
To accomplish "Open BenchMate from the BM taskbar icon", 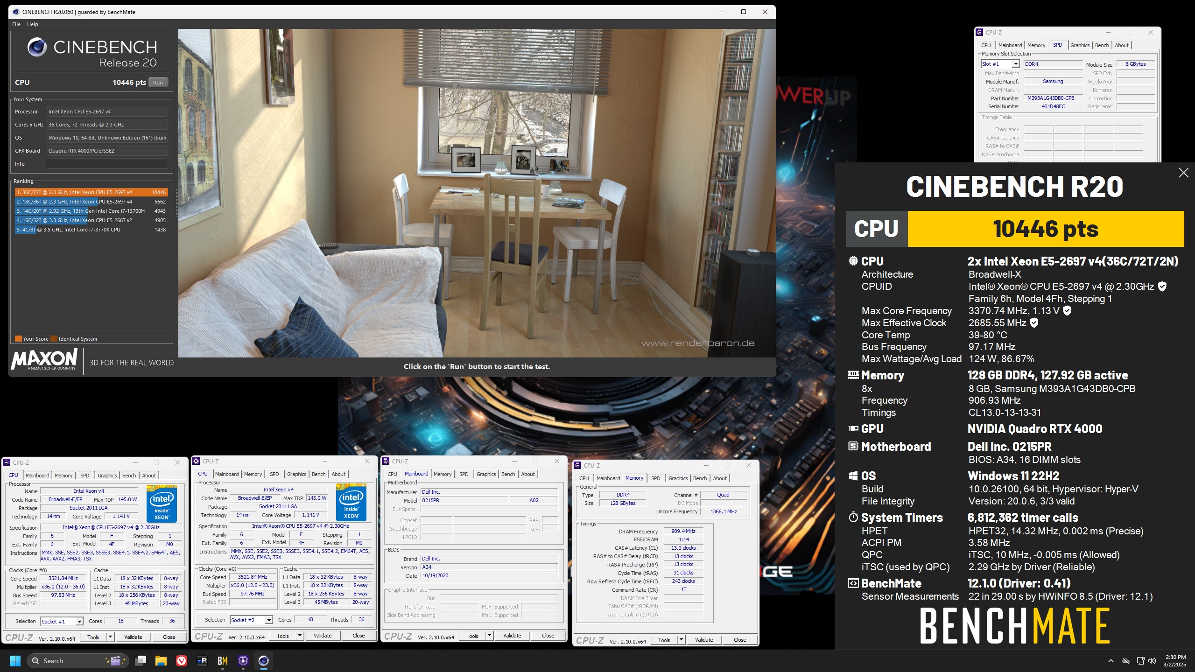I will [223, 661].
